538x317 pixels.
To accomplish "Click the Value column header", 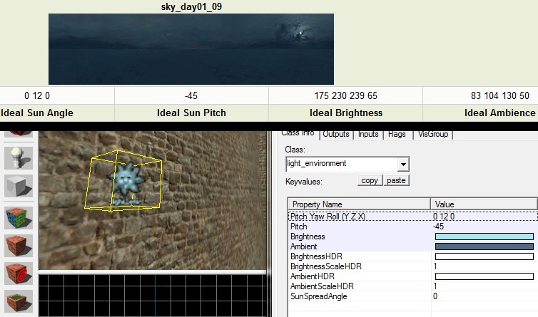I will (x=484, y=204).
